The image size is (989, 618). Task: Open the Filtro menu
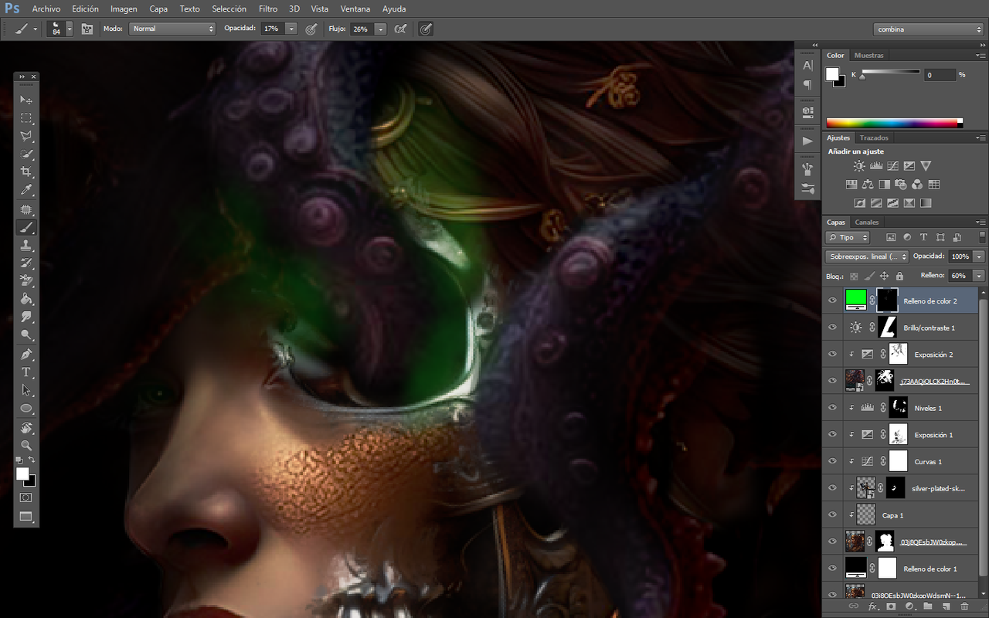click(x=268, y=9)
